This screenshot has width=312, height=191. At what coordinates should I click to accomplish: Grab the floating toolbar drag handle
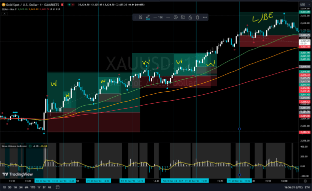[x=135, y=17]
